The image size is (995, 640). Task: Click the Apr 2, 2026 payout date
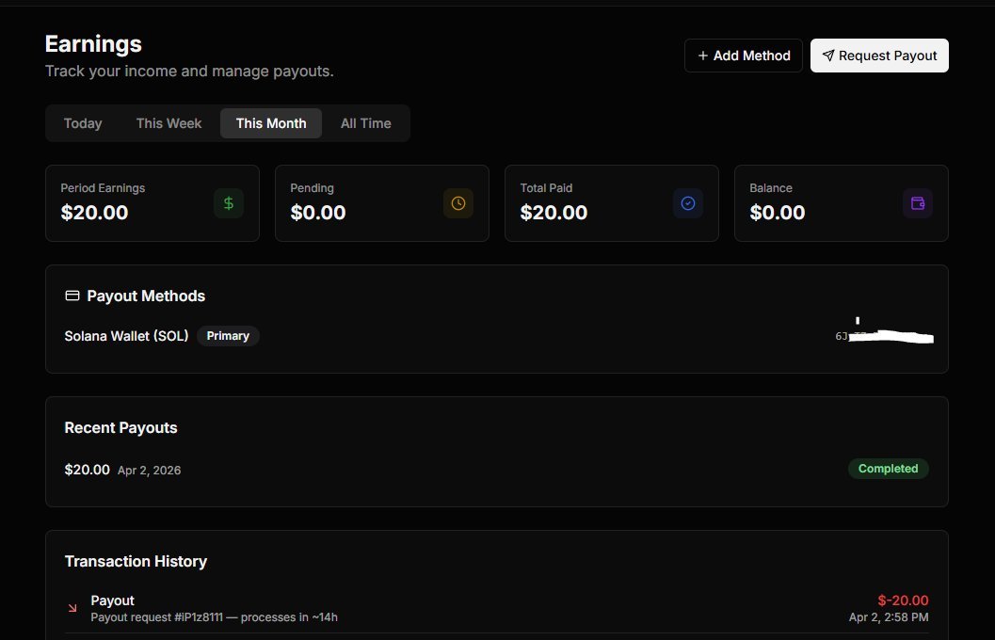point(149,471)
